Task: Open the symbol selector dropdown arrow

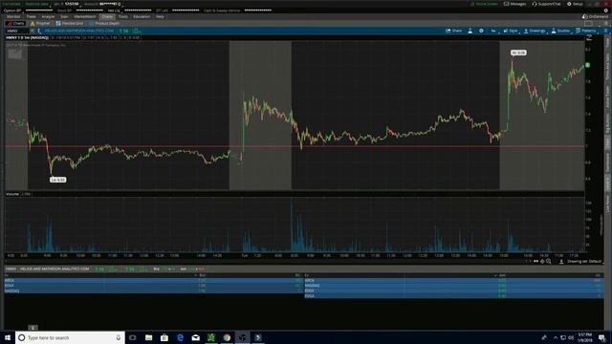Action: click(x=33, y=31)
